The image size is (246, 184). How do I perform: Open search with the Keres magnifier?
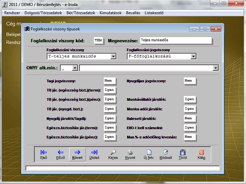(x=113, y=154)
